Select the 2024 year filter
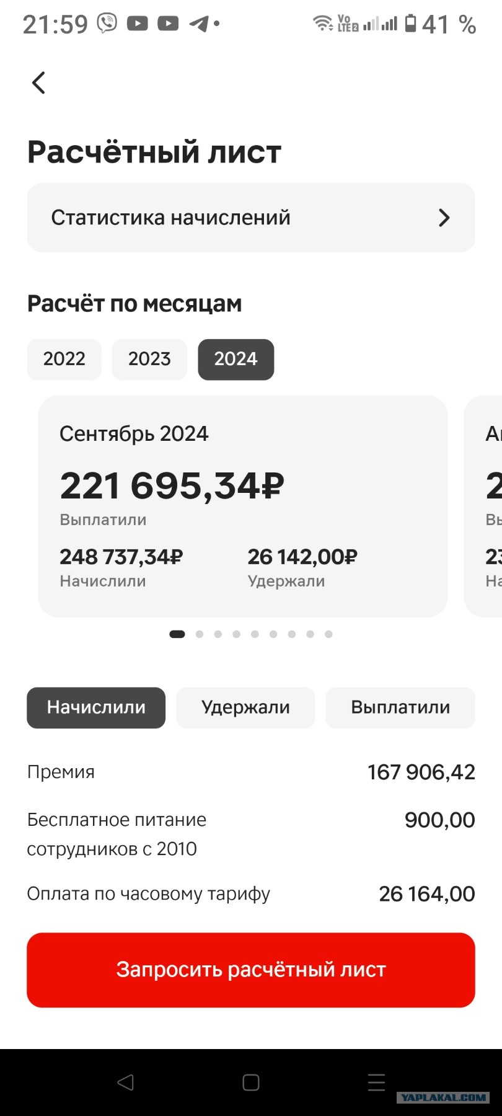 point(236,359)
